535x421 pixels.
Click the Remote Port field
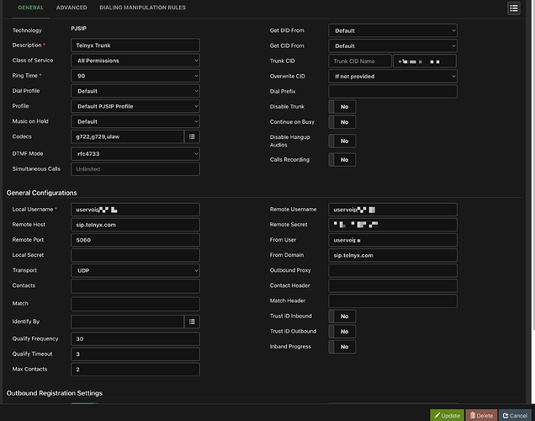[x=135, y=240]
